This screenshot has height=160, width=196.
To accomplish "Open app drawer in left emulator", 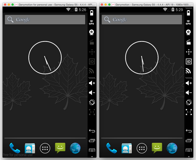I will (x=45, y=148).
